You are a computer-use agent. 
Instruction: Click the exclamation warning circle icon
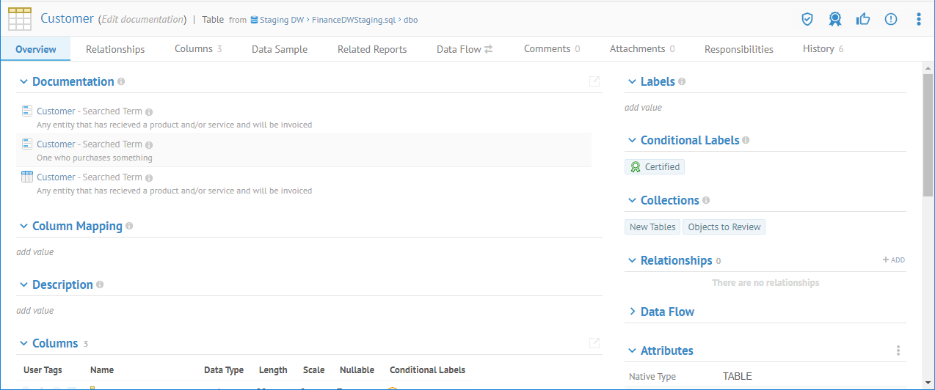891,20
